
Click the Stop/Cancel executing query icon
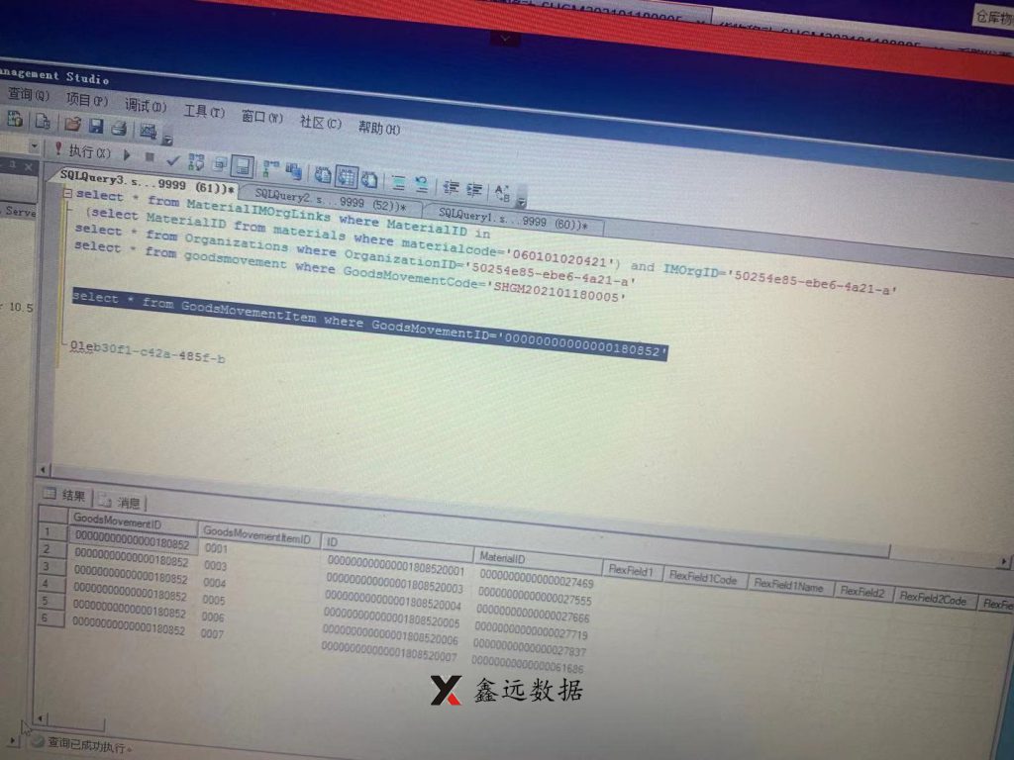tap(150, 157)
